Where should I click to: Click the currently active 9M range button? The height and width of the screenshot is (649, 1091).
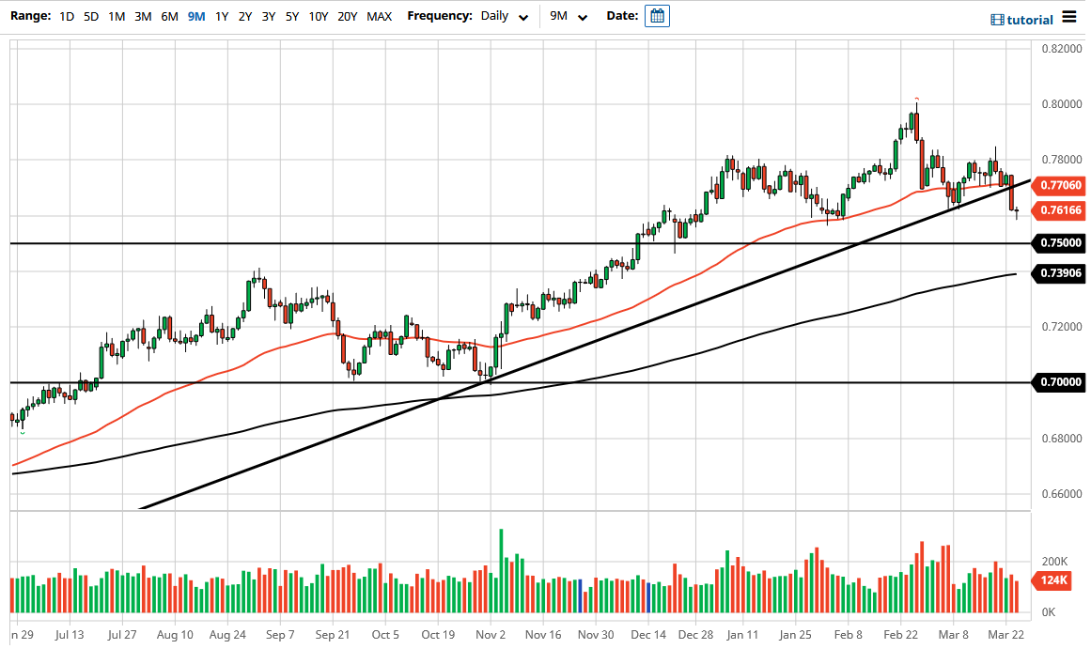(x=194, y=16)
